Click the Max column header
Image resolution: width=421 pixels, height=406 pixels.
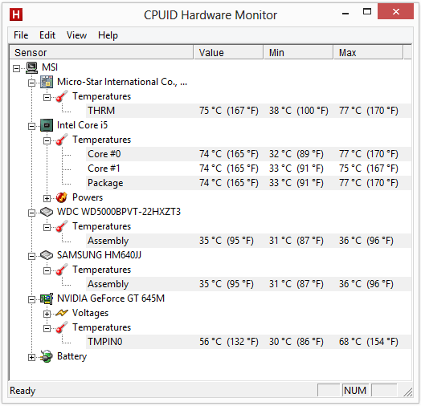(x=368, y=52)
